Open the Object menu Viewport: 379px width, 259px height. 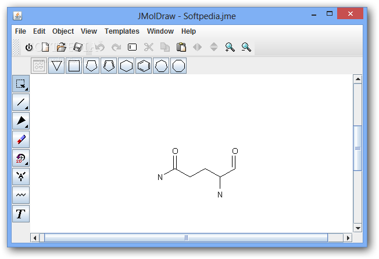[x=63, y=31]
